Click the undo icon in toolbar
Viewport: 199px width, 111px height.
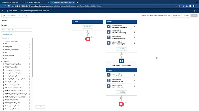(19, 16)
